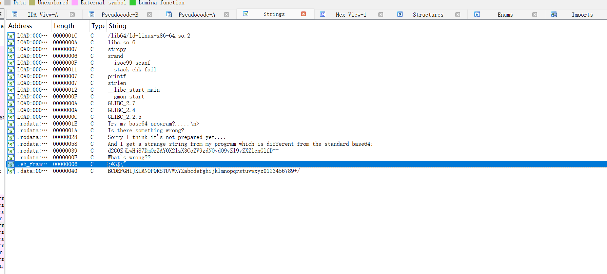Open the Pseudocode-B tab
Viewport: 607px width, 274px height.
pyautogui.click(x=120, y=15)
